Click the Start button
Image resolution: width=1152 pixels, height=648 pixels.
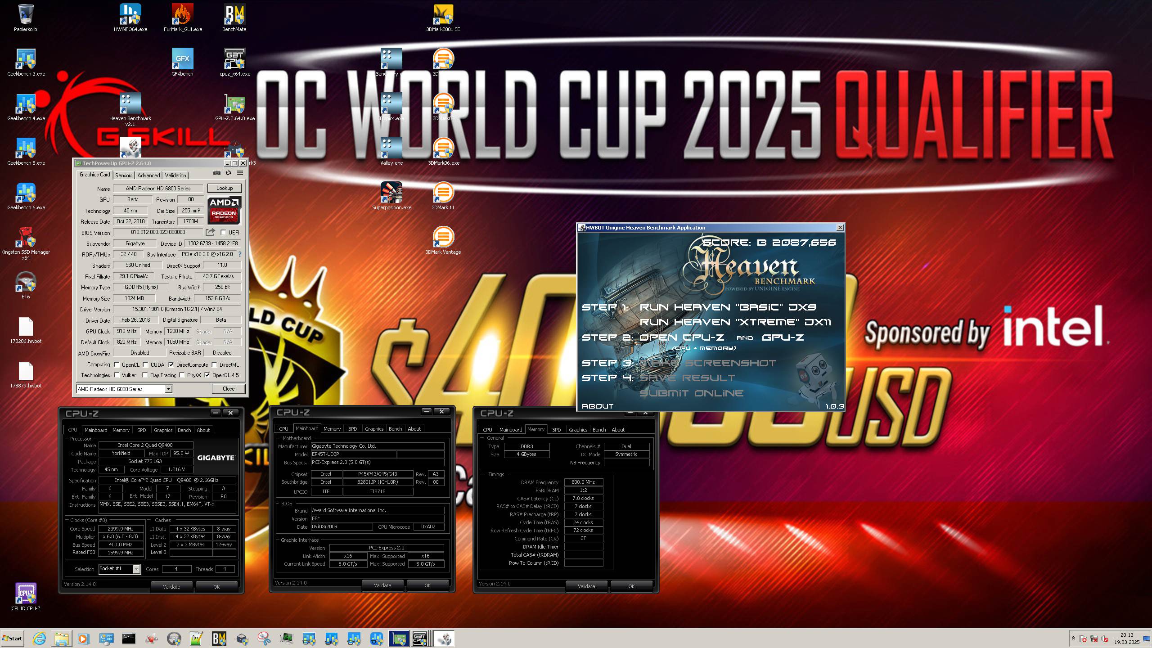pos(13,638)
